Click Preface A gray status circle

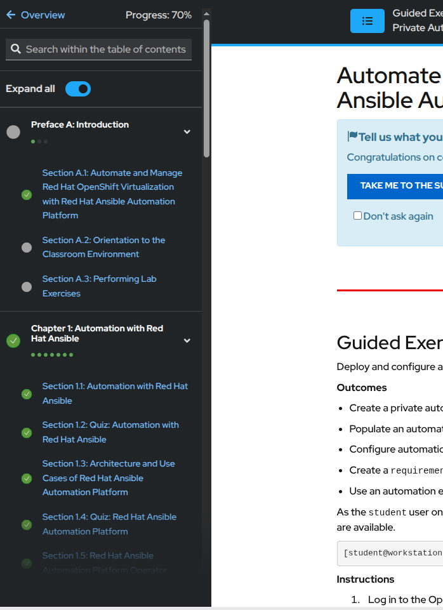point(13,132)
